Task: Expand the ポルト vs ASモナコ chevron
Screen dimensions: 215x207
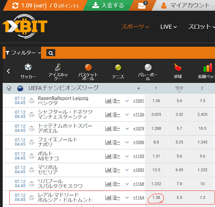Action: [x=127, y=156]
